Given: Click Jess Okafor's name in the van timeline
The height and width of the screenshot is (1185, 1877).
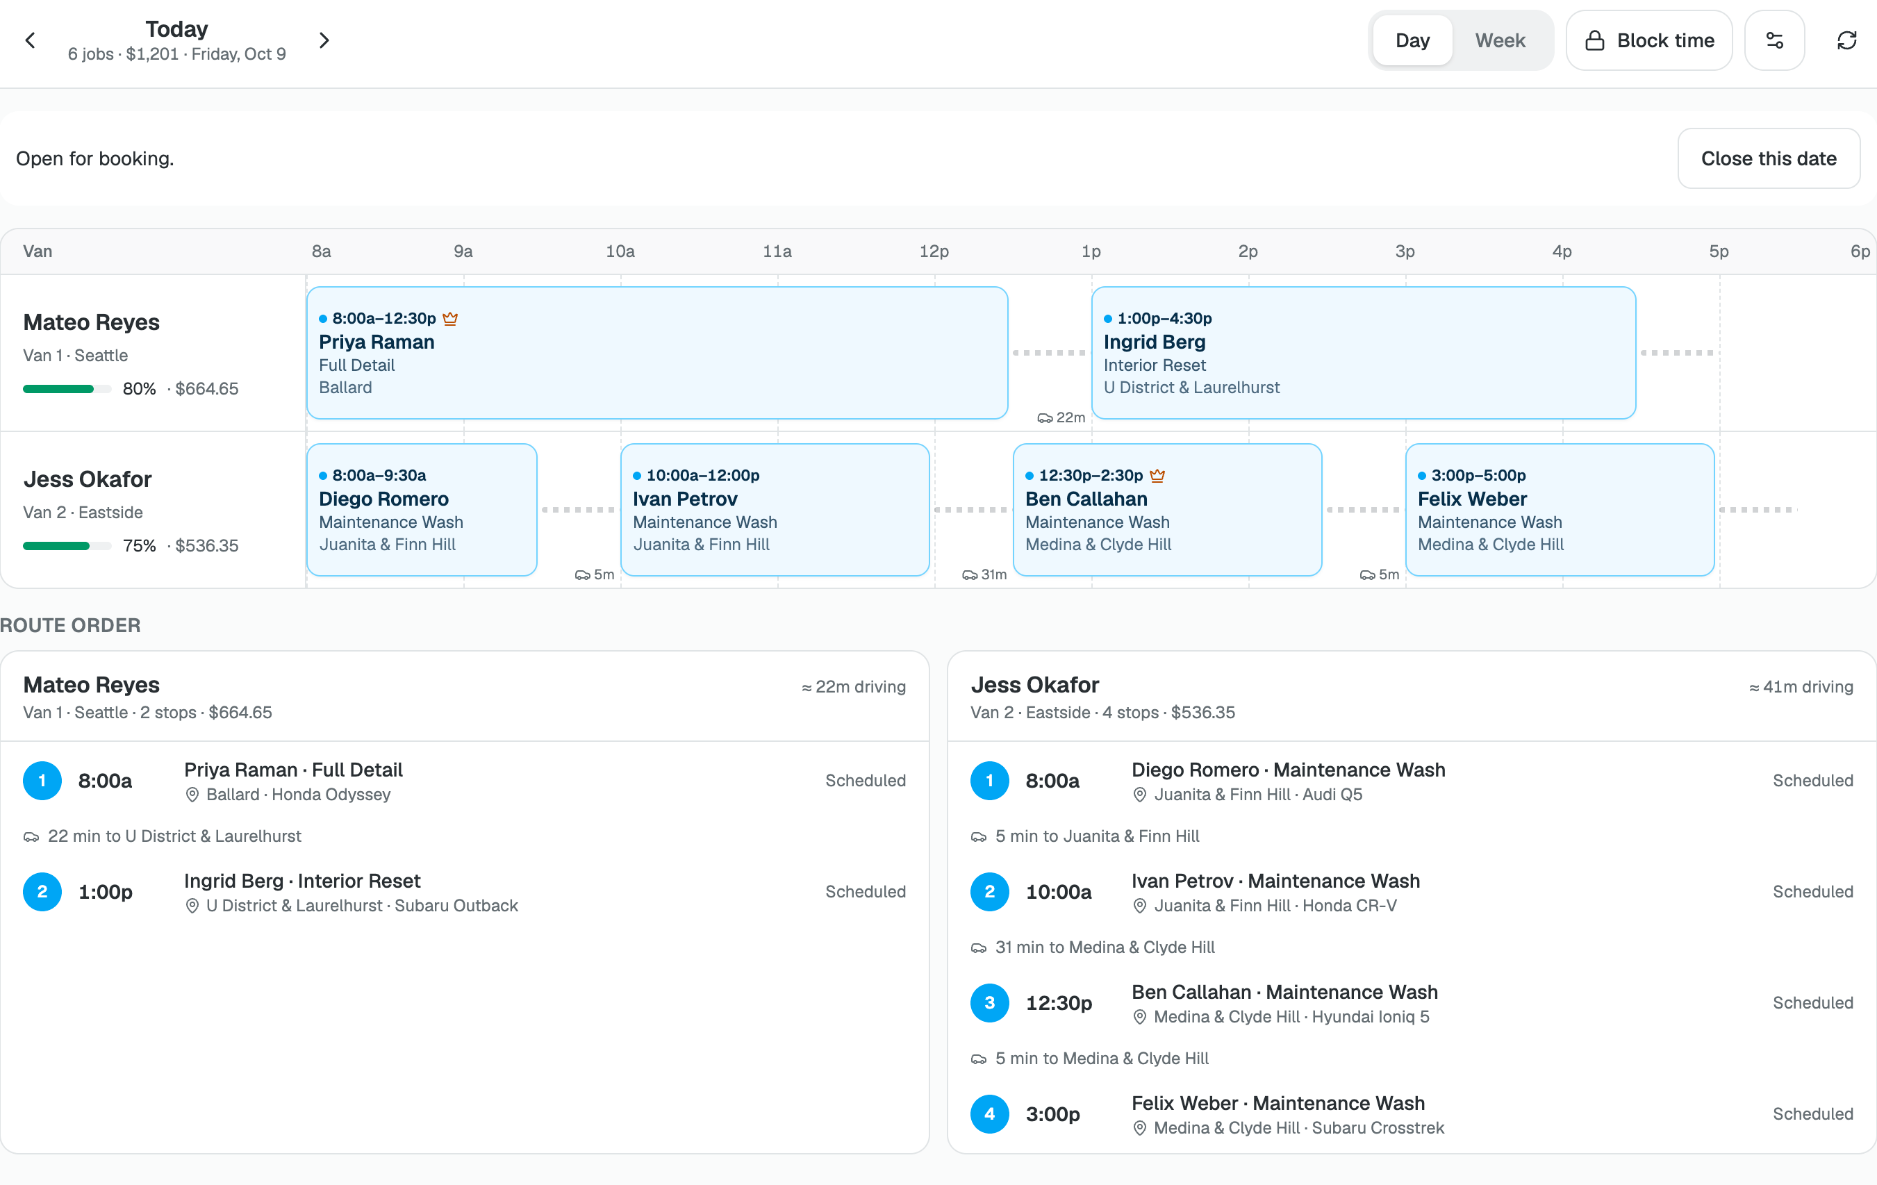Looking at the screenshot, I should (x=88, y=479).
